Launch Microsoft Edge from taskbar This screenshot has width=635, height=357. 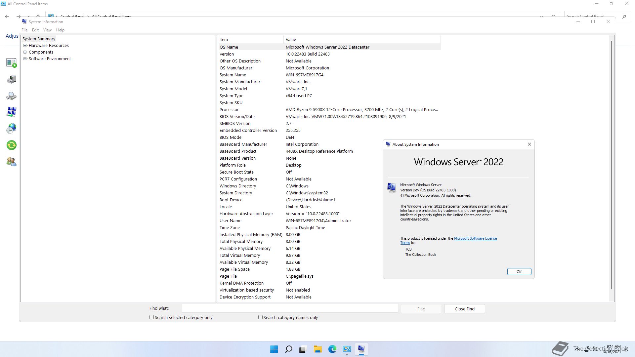click(332, 349)
